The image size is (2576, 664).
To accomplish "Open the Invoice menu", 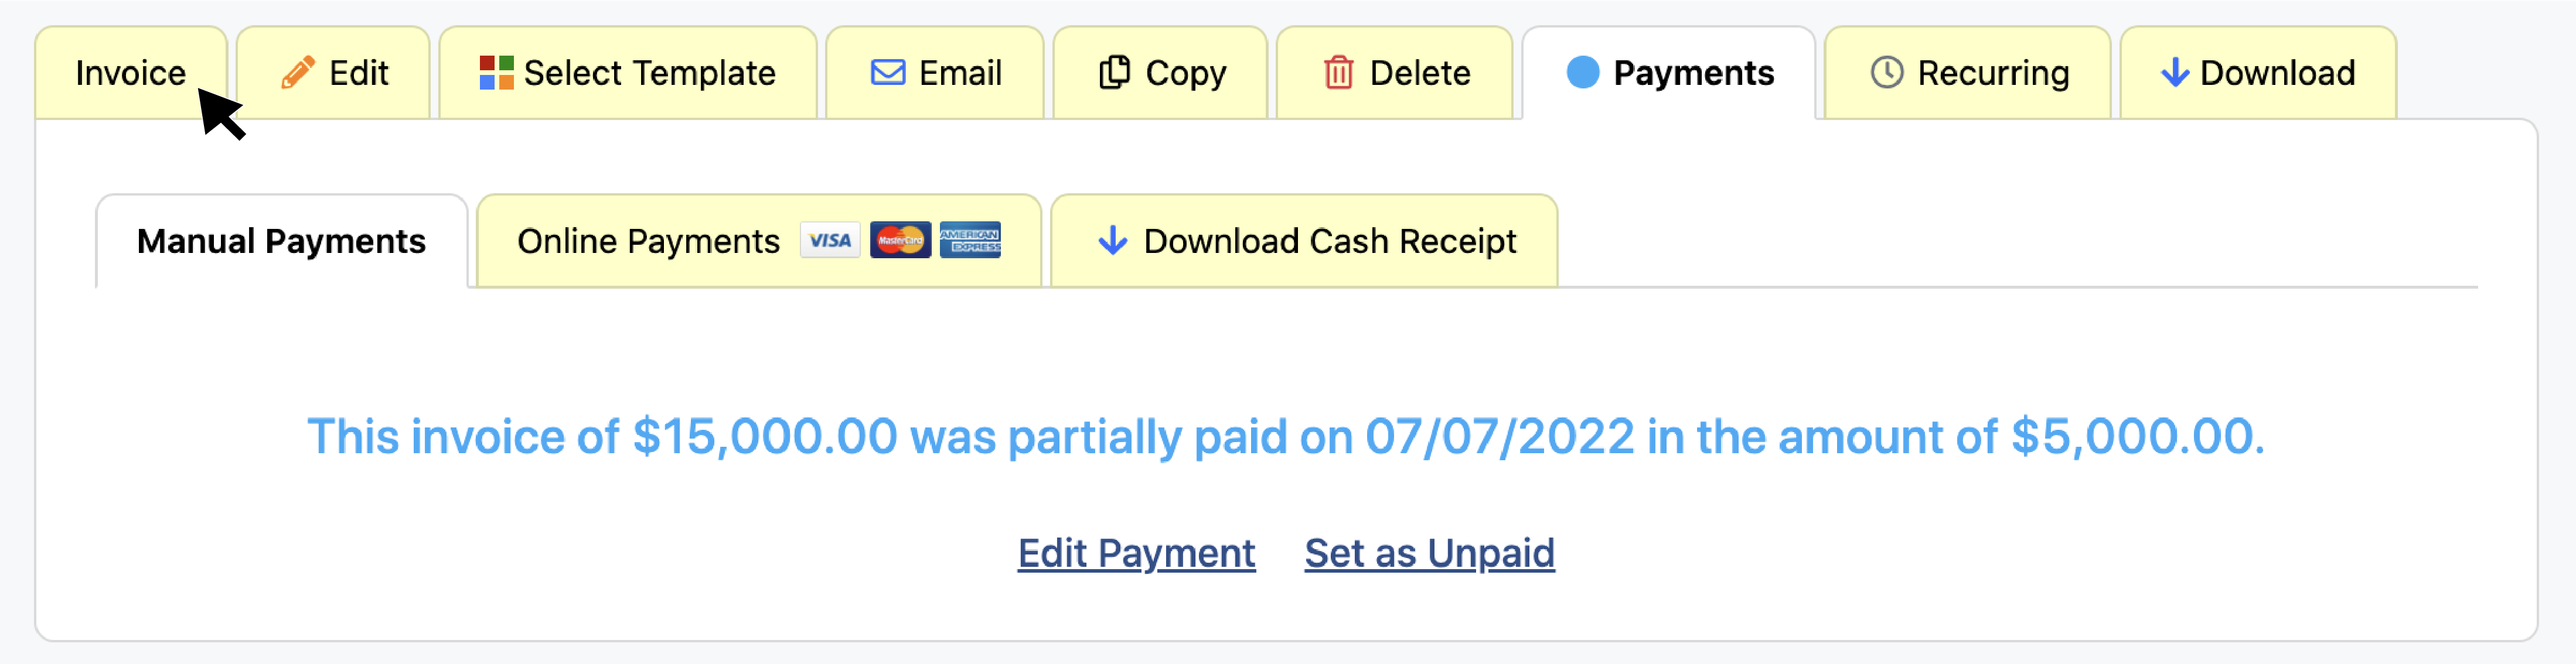I will coord(131,74).
